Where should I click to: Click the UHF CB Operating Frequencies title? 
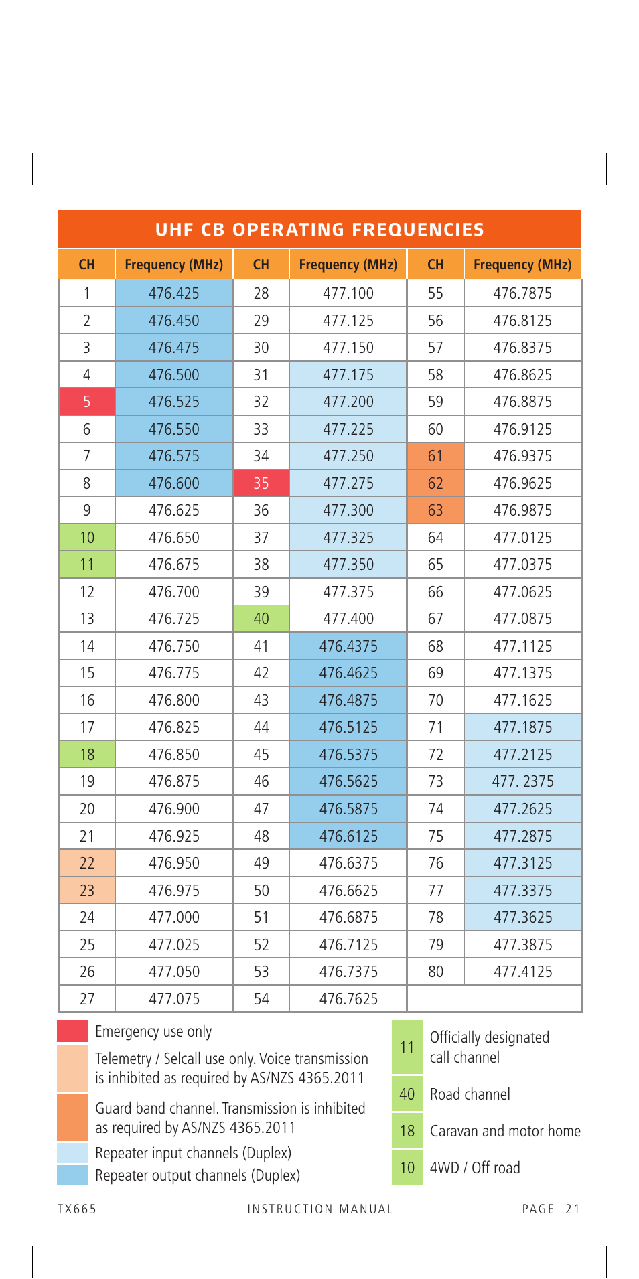click(319, 230)
